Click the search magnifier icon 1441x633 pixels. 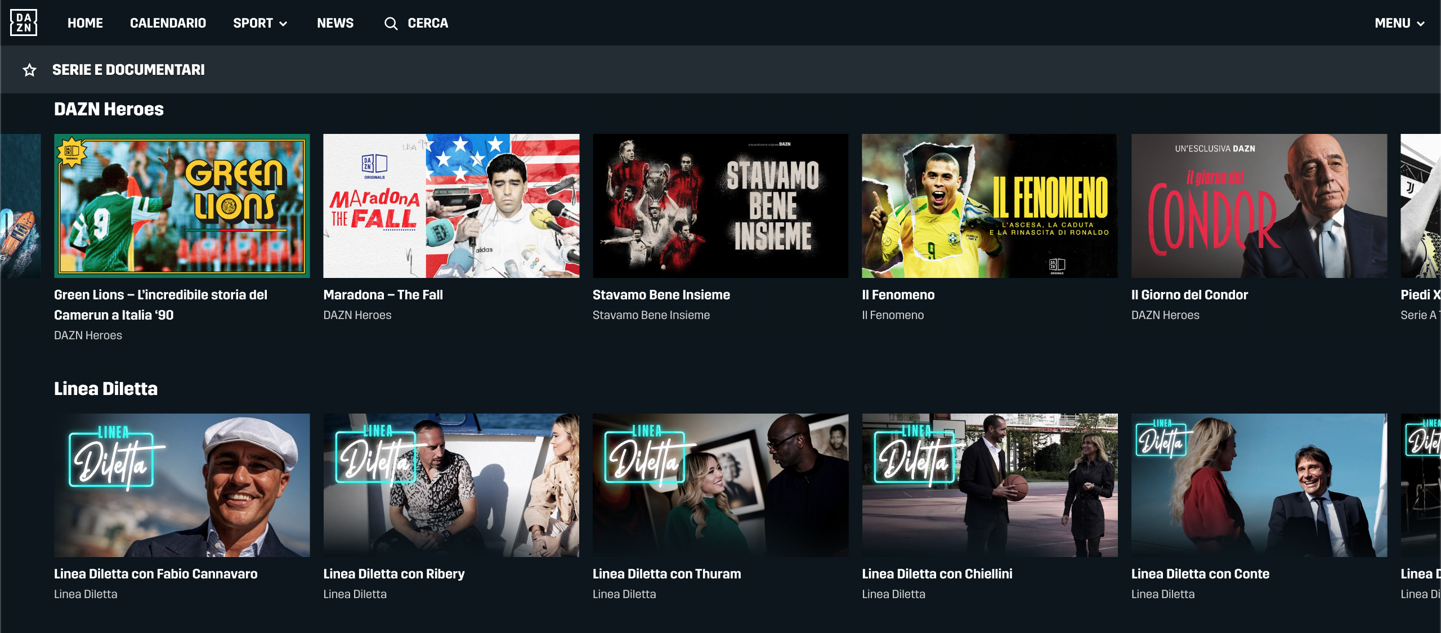[391, 23]
